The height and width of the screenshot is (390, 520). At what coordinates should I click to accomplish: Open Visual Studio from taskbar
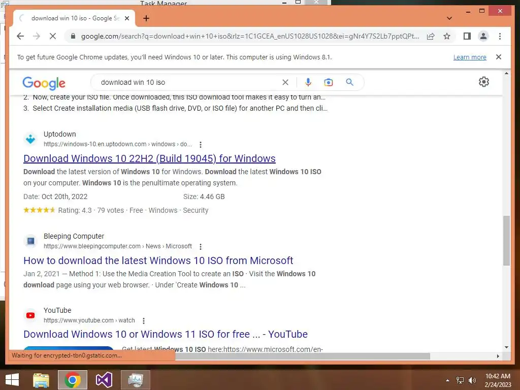coord(104,380)
